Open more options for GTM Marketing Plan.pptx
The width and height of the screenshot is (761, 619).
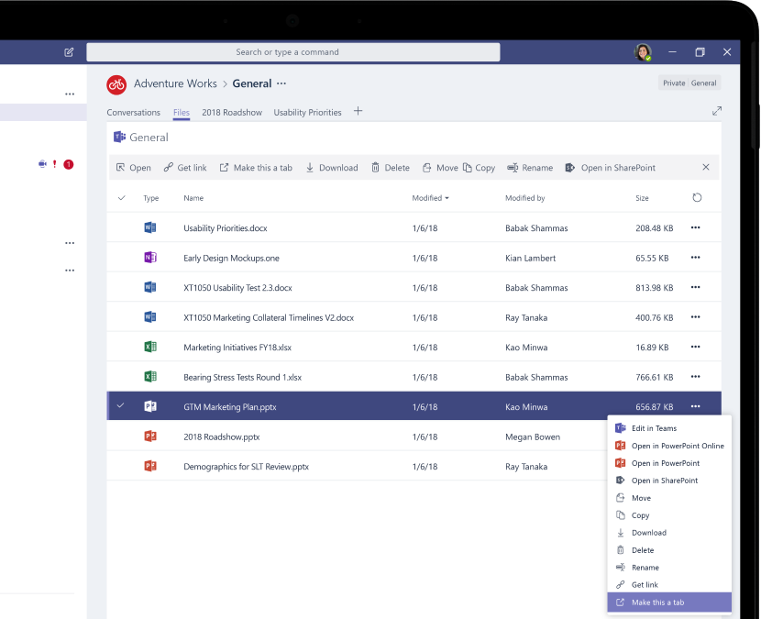(x=696, y=406)
